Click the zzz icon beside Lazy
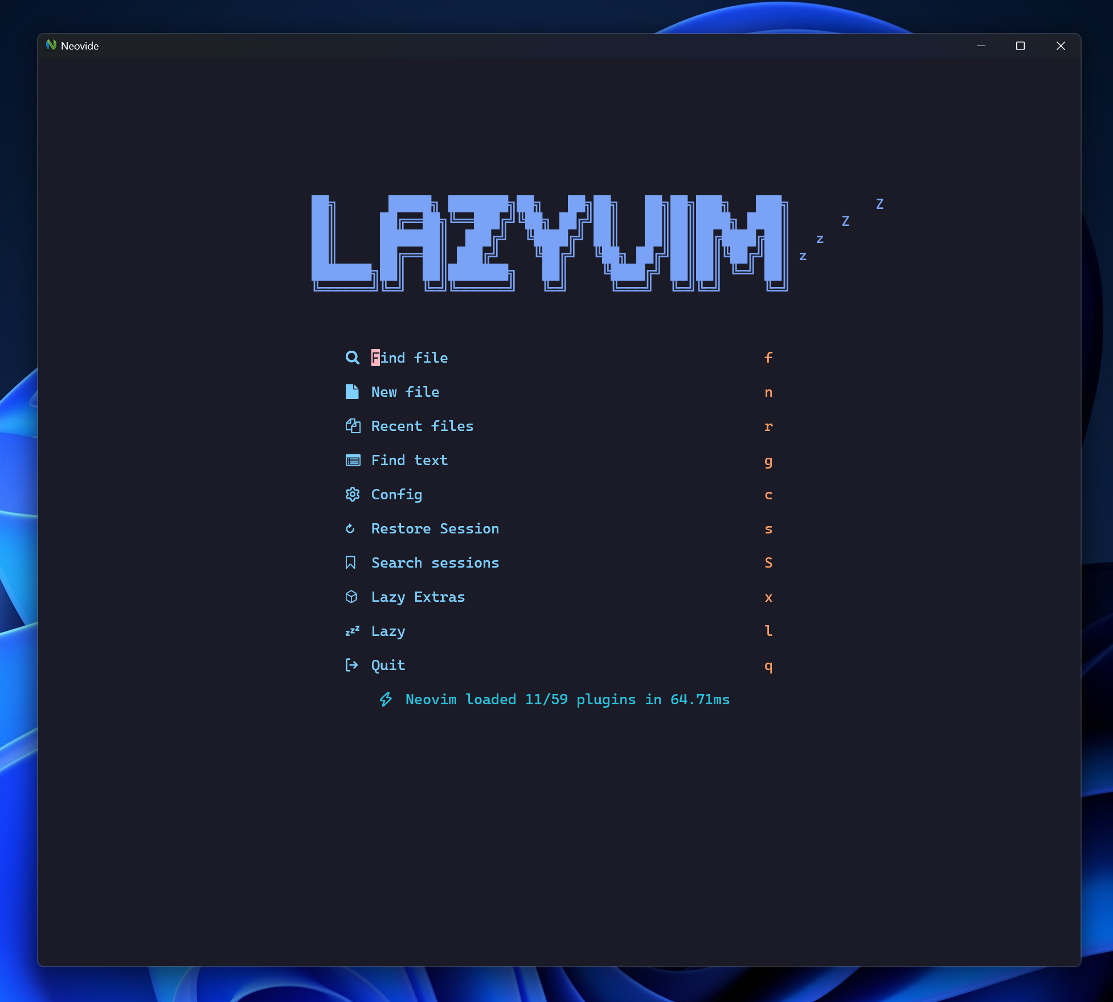This screenshot has width=1113, height=1002. pos(353,631)
